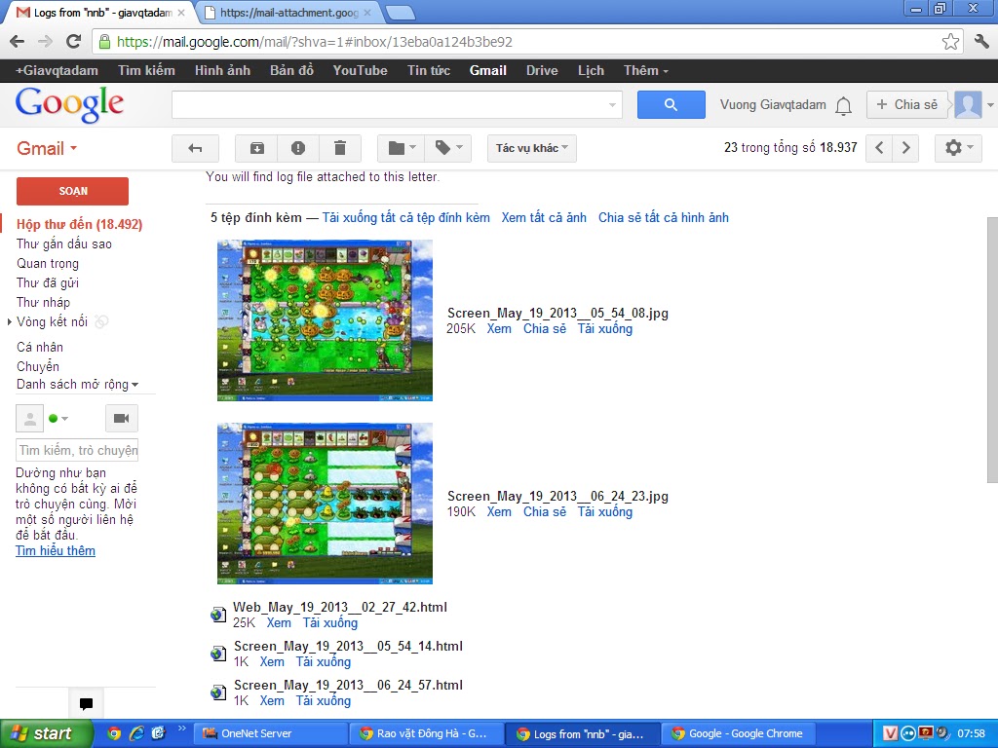Viewport: 998px width, 748px height.
Task: Click Tìm hiểu thêm link
Action: coord(56,551)
